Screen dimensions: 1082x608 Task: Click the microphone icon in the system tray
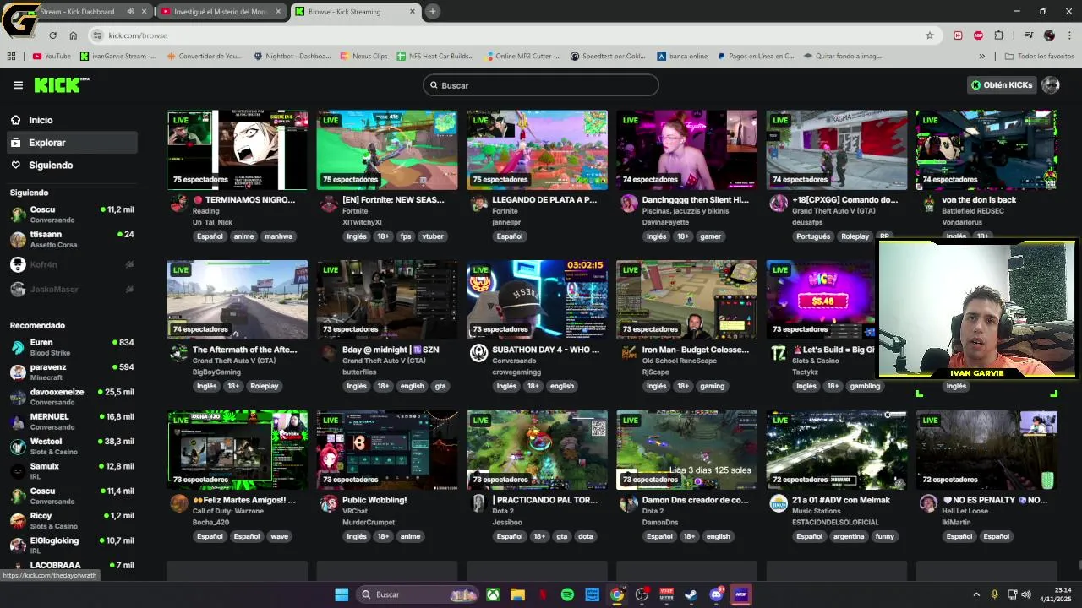pos(994,594)
